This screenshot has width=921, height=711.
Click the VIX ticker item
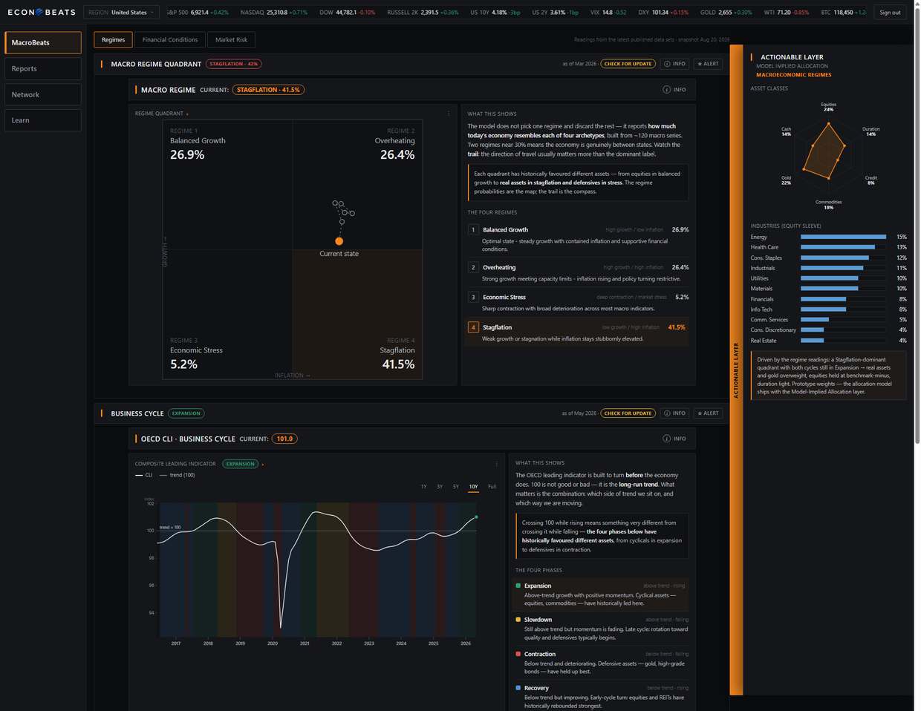tap(608, 13)
